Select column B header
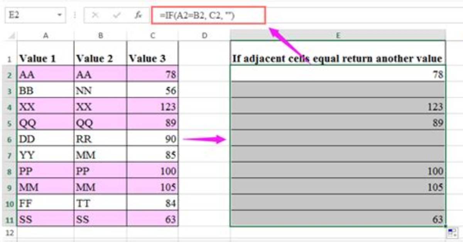 coord(100,35)
